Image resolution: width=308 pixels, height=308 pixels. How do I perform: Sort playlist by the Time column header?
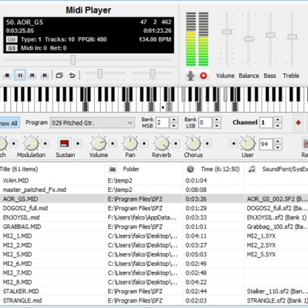(x=220, y=169)
